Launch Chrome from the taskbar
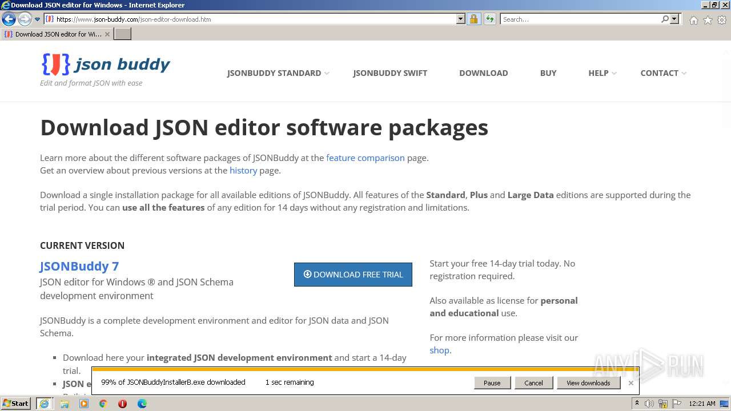The image size is (731, 411). tap(103, 404)
